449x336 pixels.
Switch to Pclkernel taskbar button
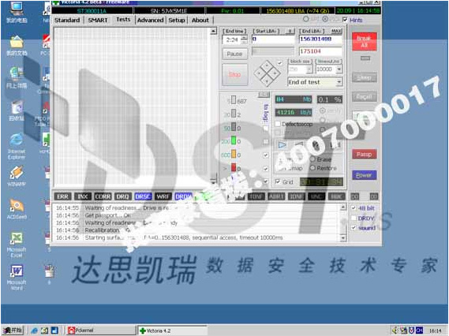[x=101, y=330]
